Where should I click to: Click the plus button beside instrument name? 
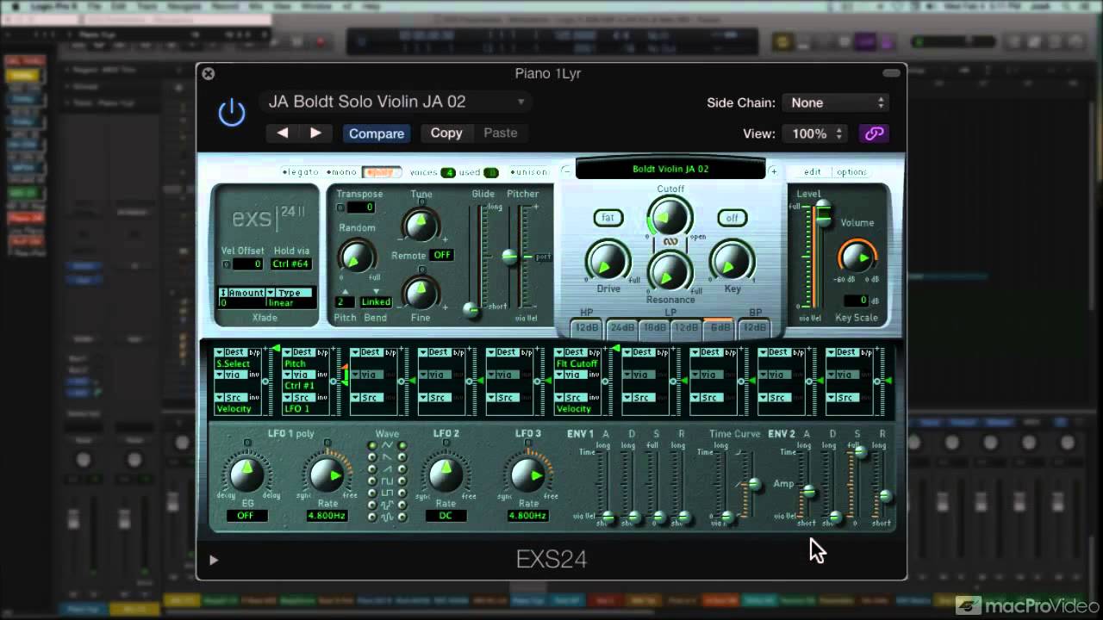point(773,171)
